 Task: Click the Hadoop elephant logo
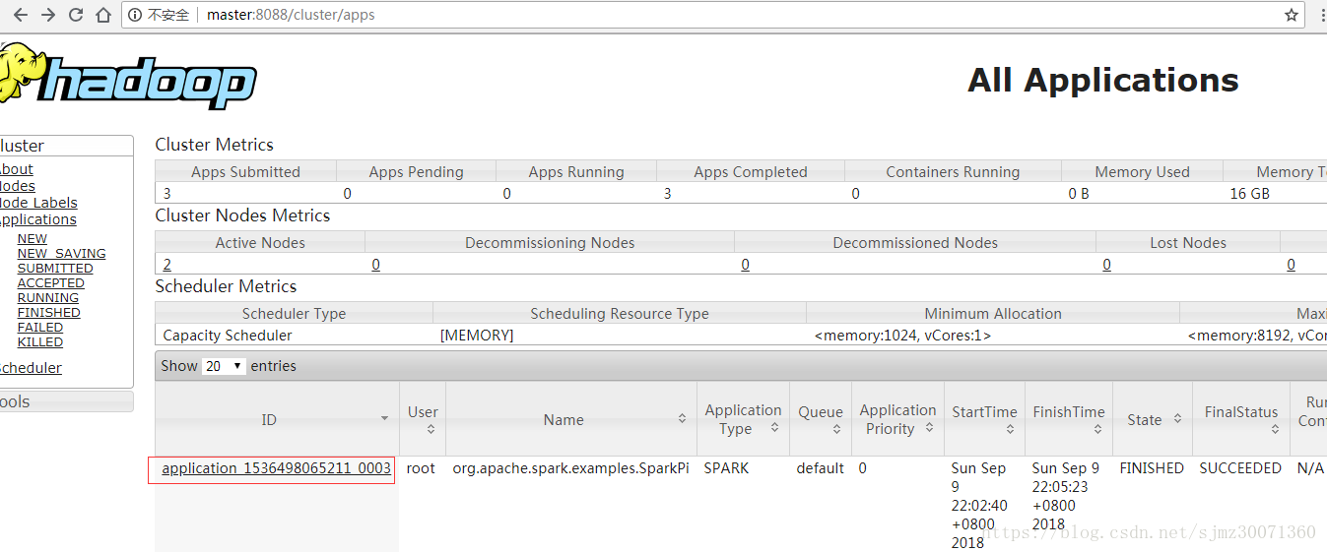pos(128,76)
